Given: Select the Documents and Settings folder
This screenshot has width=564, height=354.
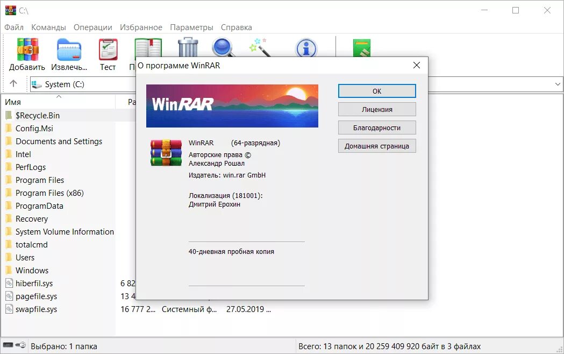Looking at the screenshot, I should 59,141.
